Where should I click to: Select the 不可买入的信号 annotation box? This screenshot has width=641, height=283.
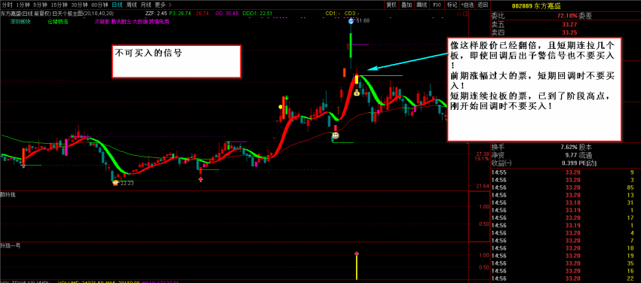pos(176,61)
